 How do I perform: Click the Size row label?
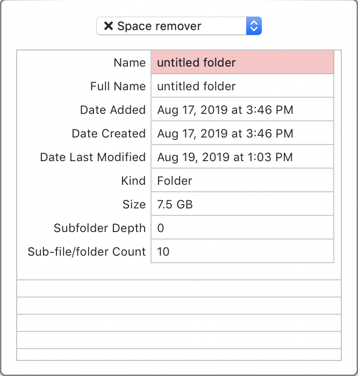(x=134, y=204)
